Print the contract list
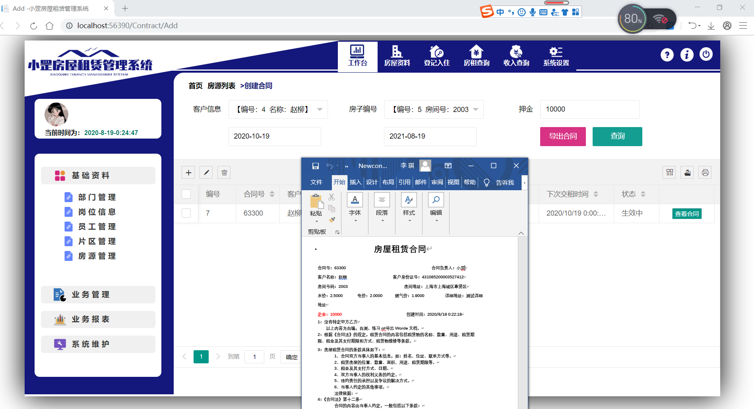The width and height of the screenshot is (754, 409). 705,172
